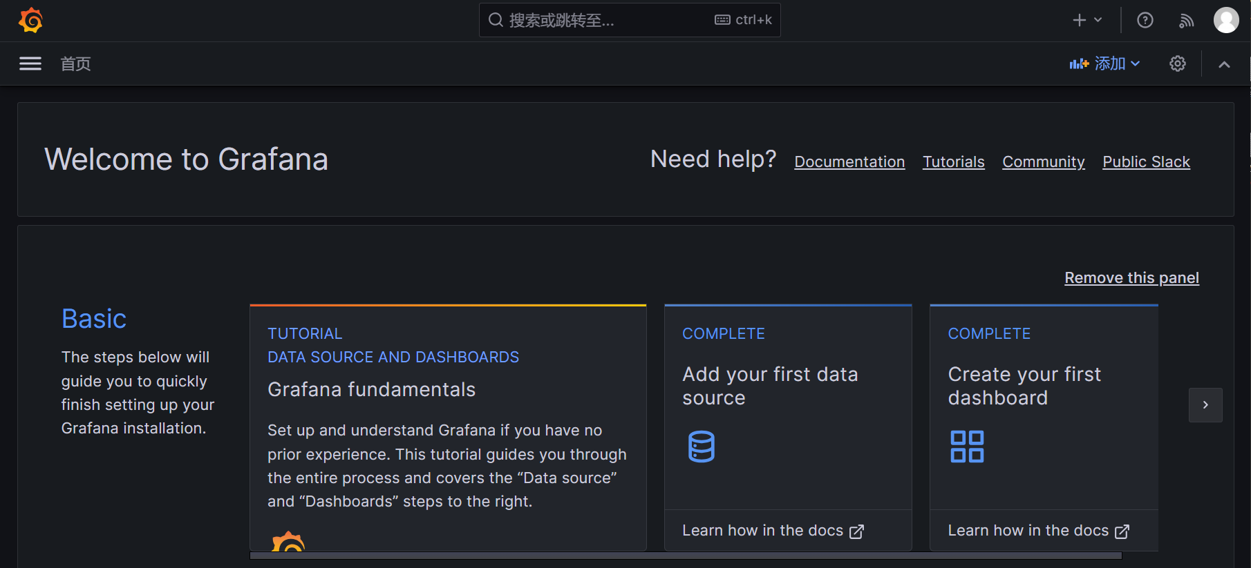
Task: Click the Grafana logo in the tutorial card
Action: (288, 541)
